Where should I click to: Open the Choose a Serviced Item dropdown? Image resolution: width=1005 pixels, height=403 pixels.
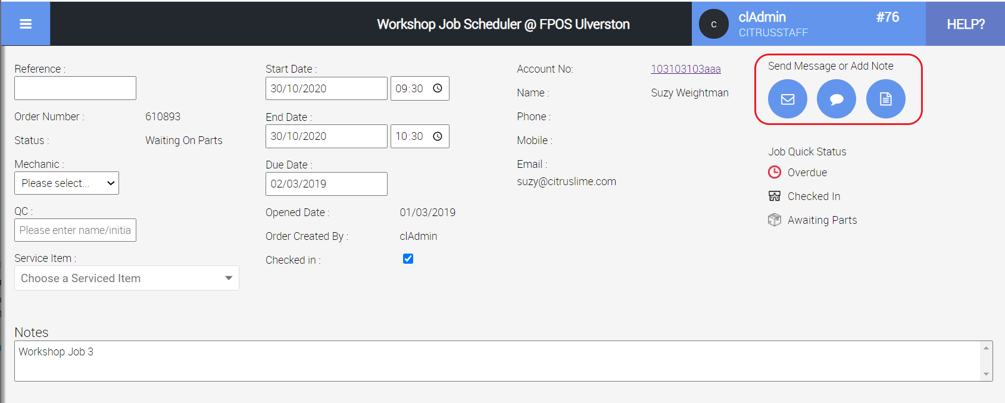(x=127, y=278)
